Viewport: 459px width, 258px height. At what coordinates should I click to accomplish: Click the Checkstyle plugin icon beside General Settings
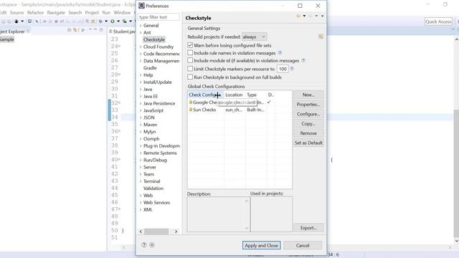point(321,37)
